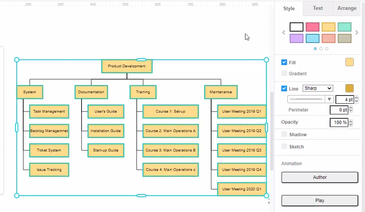Click the right arrow of style presets
The image size is (365, 212).
click(x=357, y=33)
